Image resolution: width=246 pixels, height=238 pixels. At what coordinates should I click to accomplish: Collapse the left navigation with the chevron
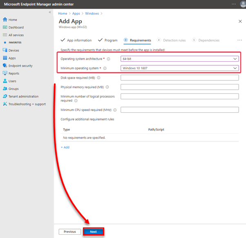coord(50,12)
